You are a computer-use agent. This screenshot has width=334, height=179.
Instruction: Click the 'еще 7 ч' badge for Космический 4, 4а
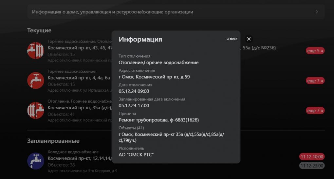click(x=315, y=81)
